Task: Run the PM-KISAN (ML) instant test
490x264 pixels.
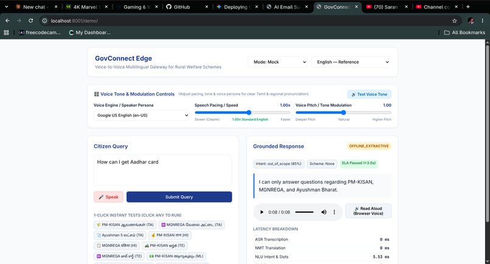Action: coord(176,256)
